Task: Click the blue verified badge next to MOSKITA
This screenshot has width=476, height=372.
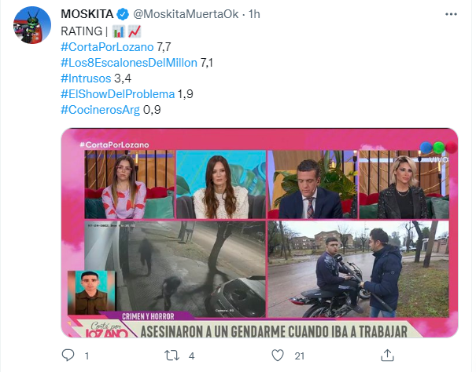Action: 123,14
